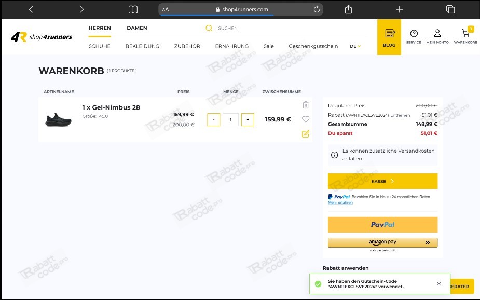Pay with the PayPal button
Screen dimensions: 480x300
(x=382, y=225)
